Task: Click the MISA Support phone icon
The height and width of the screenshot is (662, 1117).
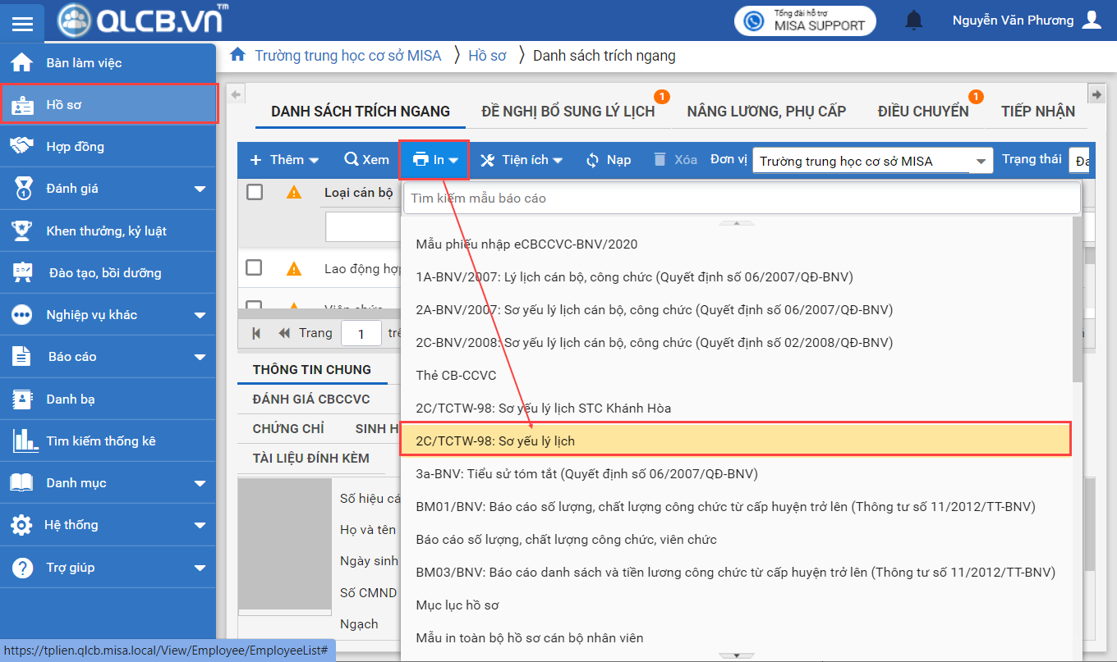Action: click(x=753, y=21)
